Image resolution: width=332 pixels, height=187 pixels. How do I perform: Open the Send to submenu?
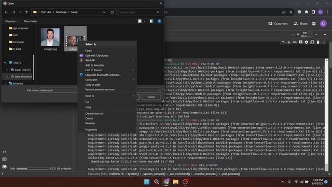pos(107,96)
